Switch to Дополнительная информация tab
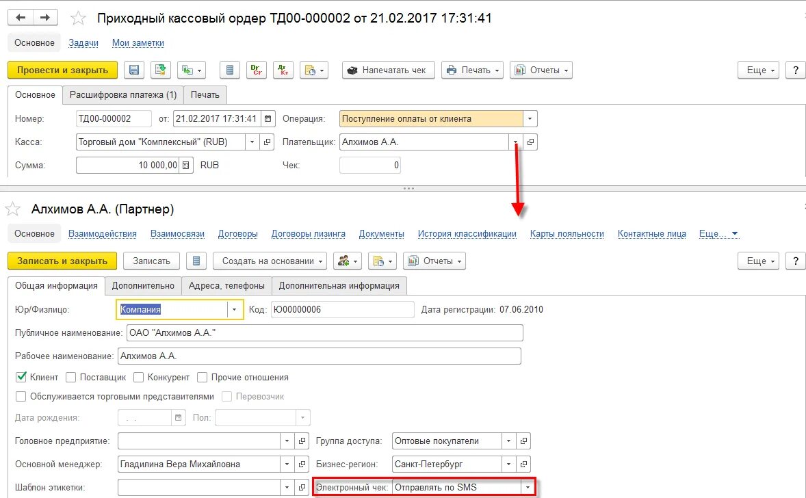Viewport: 806px width, 498px height. (339, 286)
